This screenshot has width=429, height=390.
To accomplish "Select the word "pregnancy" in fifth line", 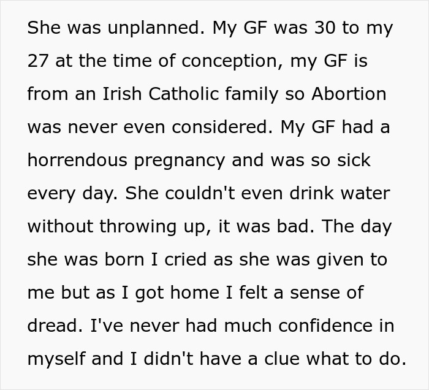I will [x=180, y=161].
